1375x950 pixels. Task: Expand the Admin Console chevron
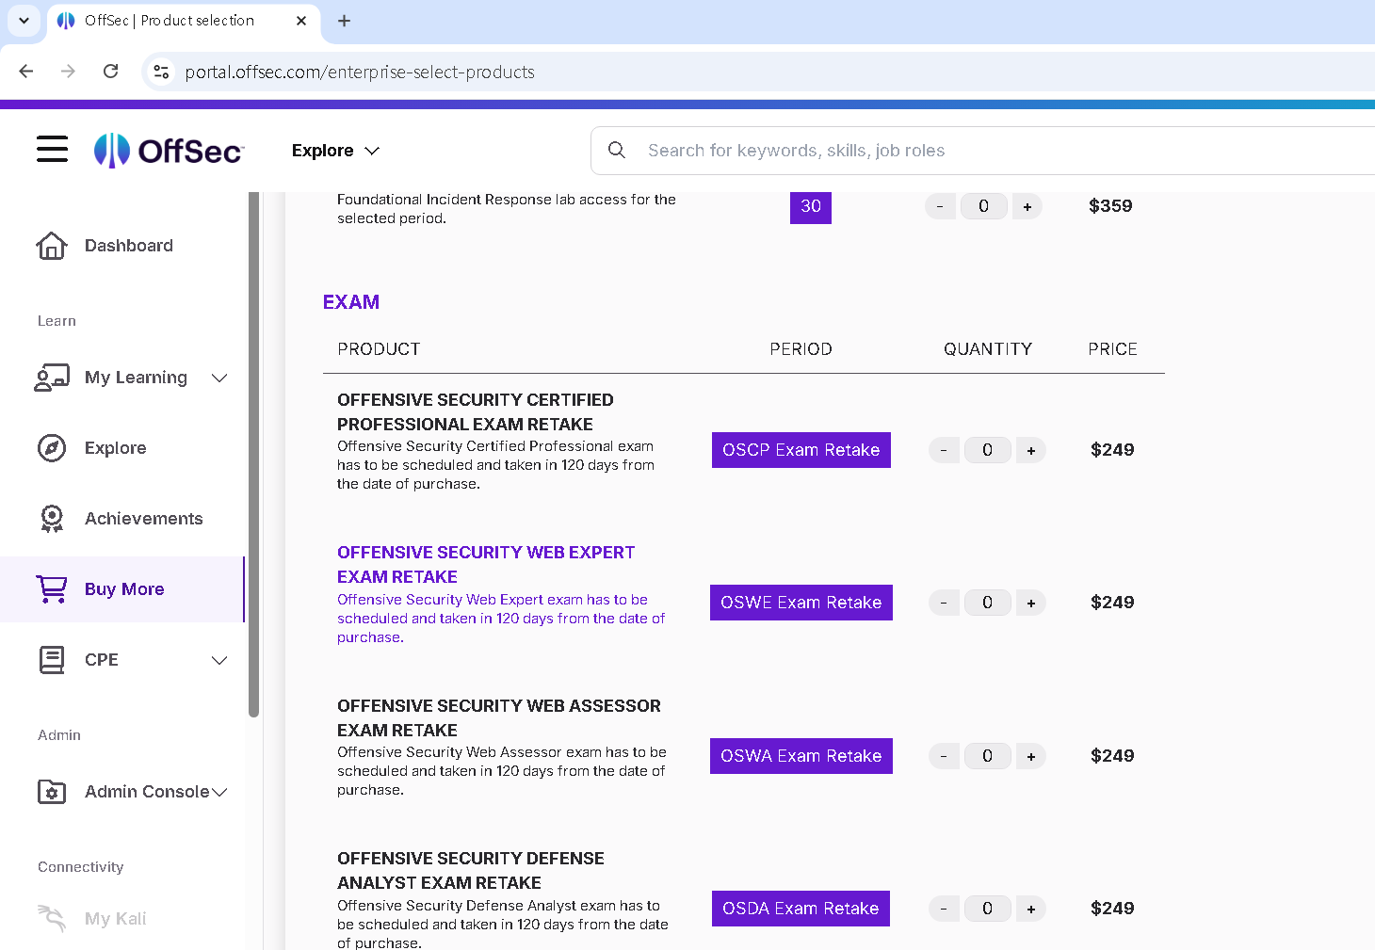coord(219,792)
